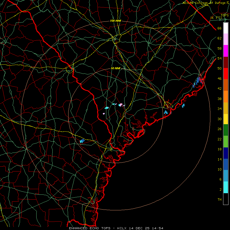Click the black TH threshold legend swatch
230x230 pixels.
226,199
